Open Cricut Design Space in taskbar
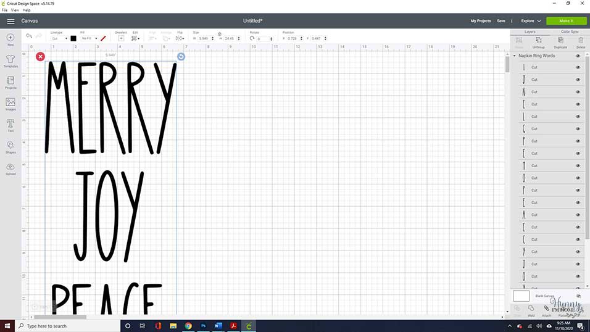The width and height of the screenshot is (590, 332). click(248, 326)
